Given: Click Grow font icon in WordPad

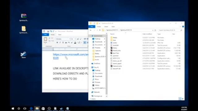Looking at the screenshot, I should point(78,39).
